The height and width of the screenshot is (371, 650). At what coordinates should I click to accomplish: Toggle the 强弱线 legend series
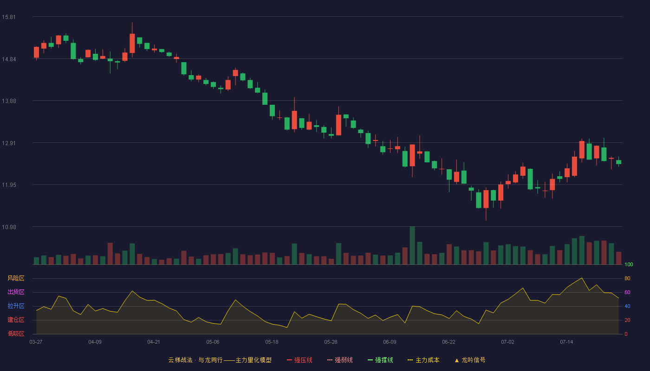pyautogui.click(x=340, y=360)
